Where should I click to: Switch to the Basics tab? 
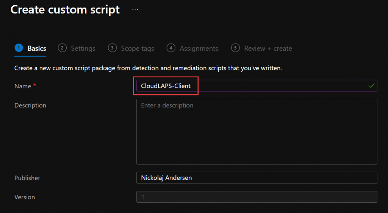[37, 49]
